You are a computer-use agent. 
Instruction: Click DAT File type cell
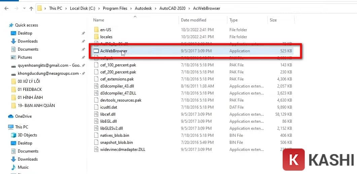pos(237,107)
